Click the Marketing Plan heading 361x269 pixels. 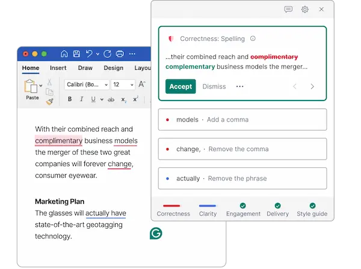click(60, 202)
